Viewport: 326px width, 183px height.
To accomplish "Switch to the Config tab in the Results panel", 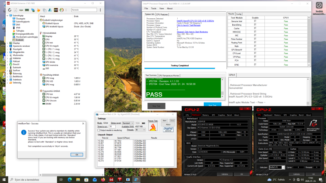I will coord(239,14).
